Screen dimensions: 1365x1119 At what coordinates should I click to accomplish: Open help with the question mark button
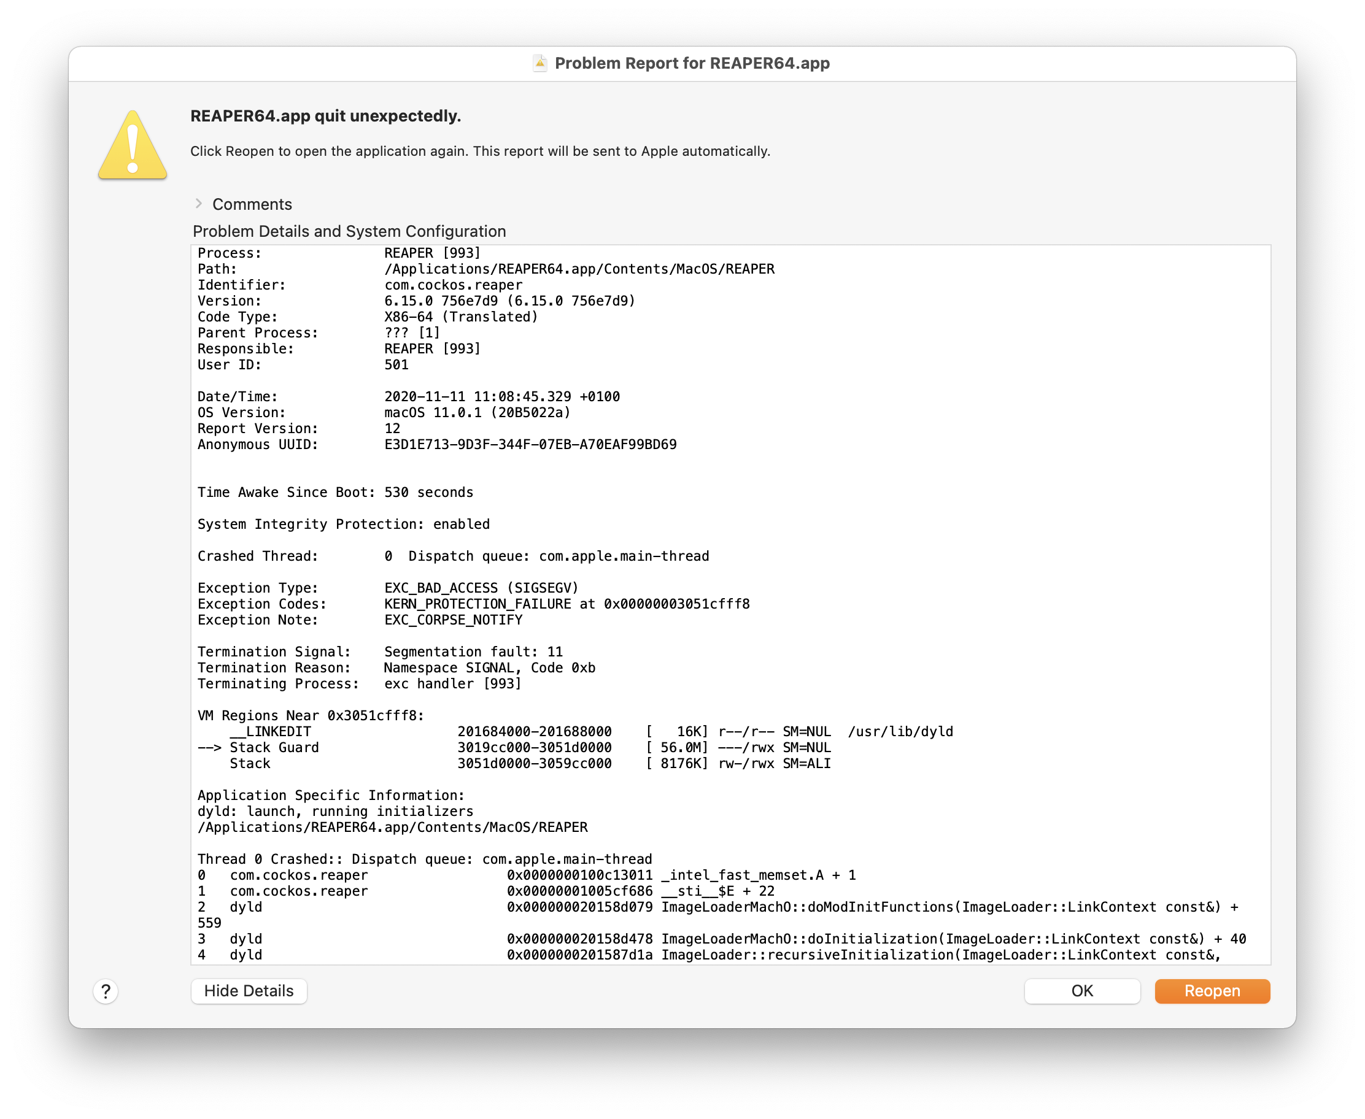click(x=106, y=991)
